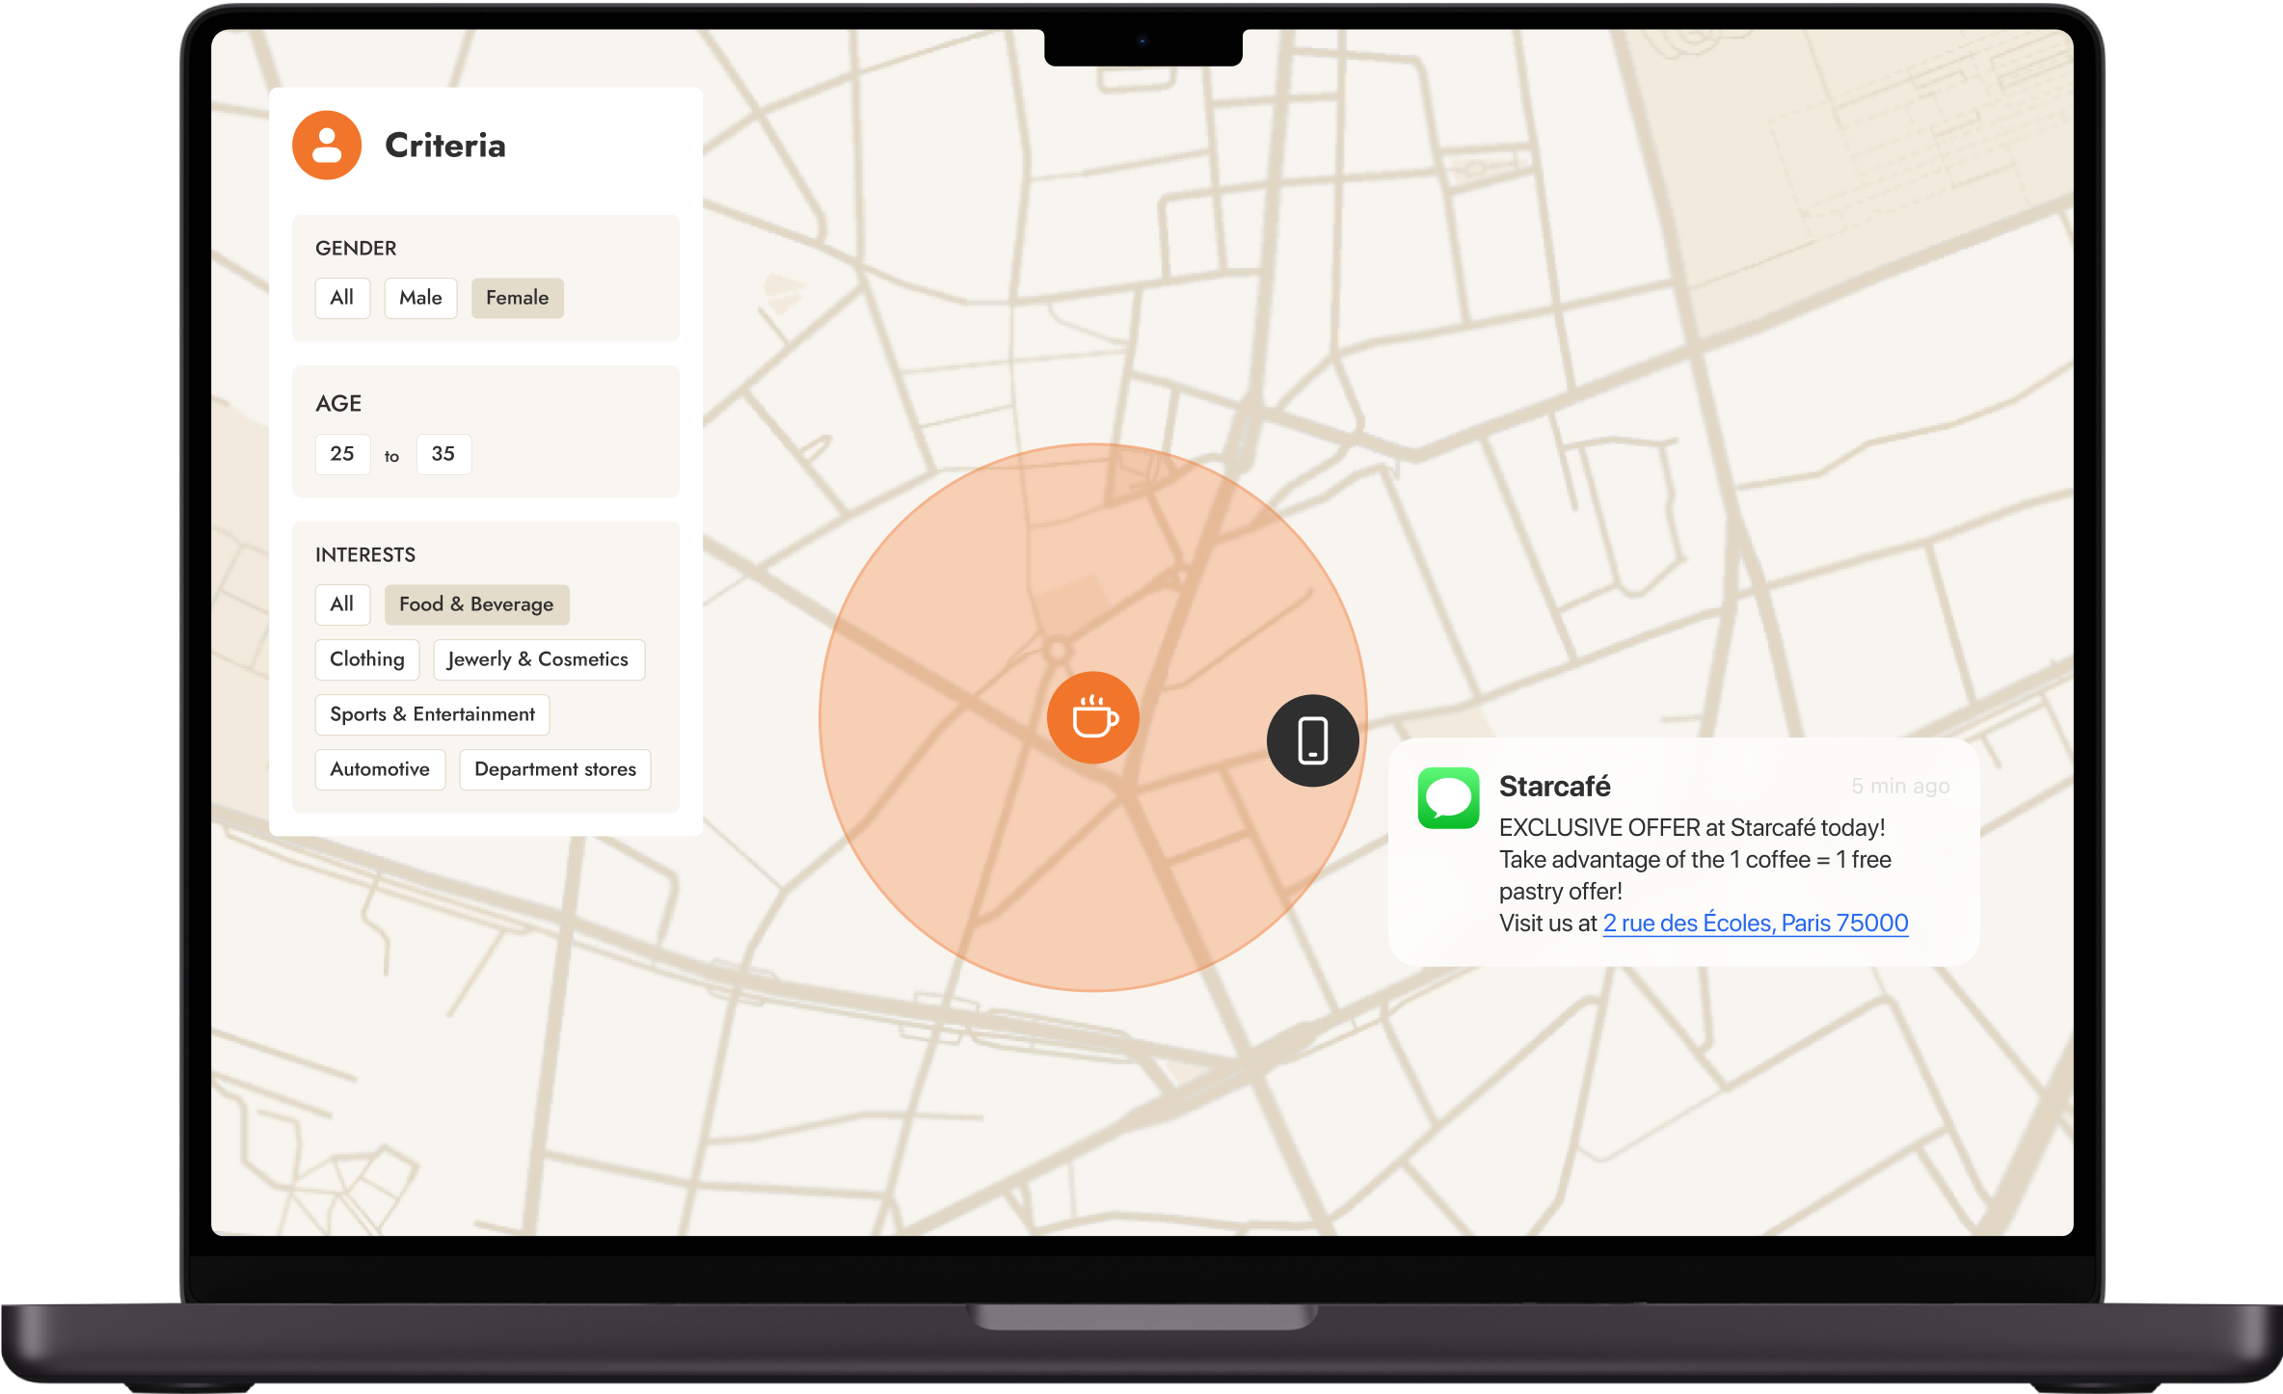Screen dimensions: 2283x1394
Task: Click the maximum age field 35
Action: tap(443, 454)
